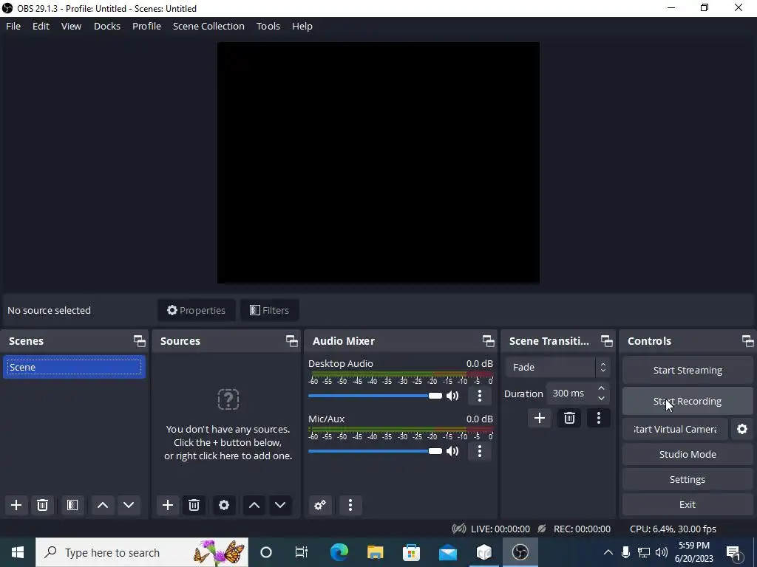
Task: Toggle Studio Mode
Action: coord(688,454)
